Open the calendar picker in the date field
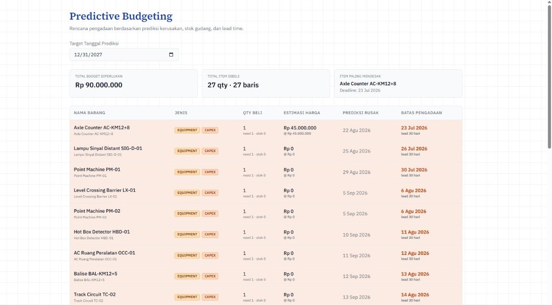Screen dimensions: 552x305 tap(171, 54)
